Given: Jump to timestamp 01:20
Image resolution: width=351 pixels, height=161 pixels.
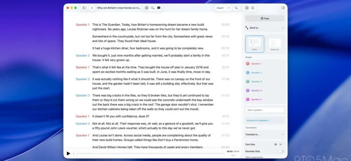Looking at the screenshot, I should tap(226, 95).
